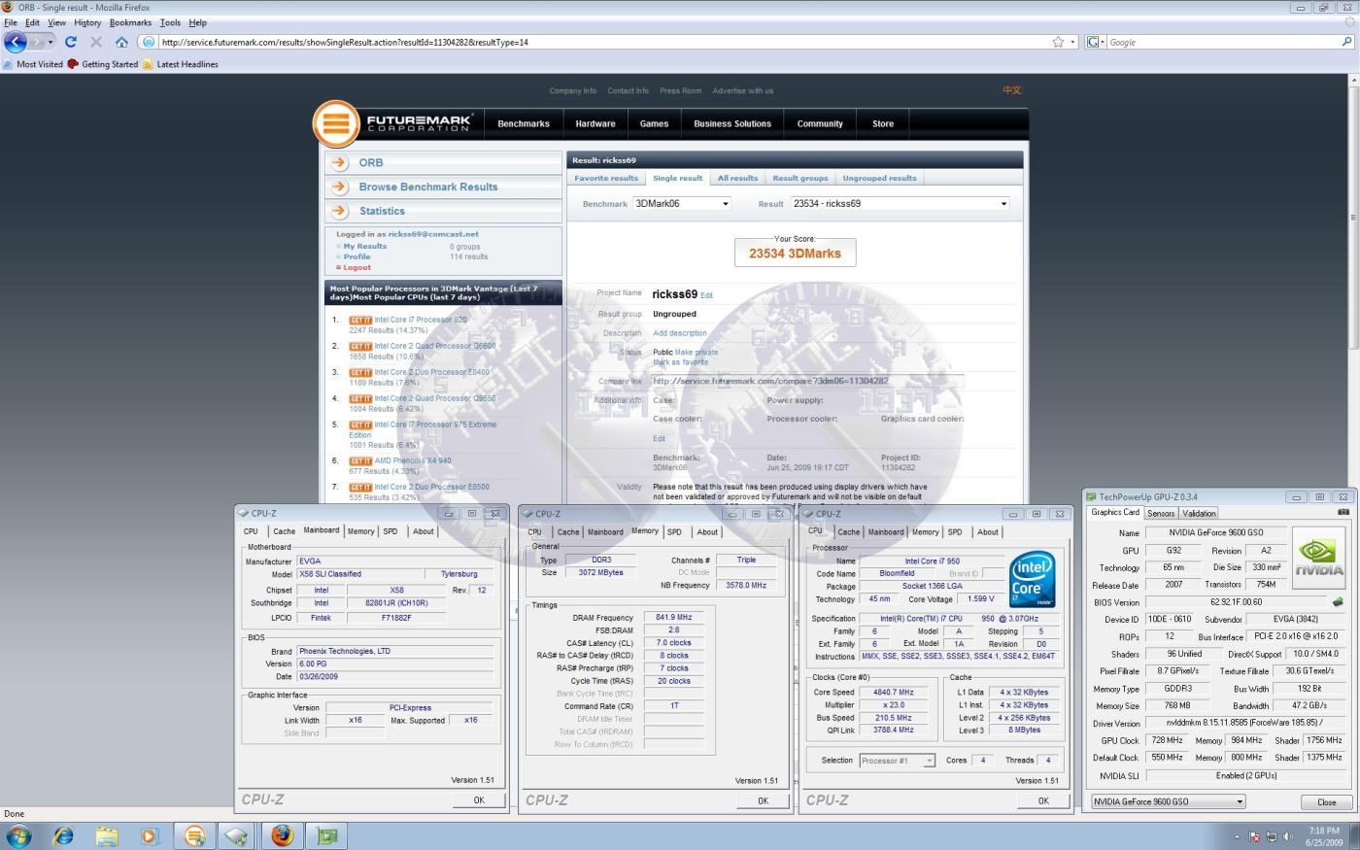Screen dimensions: 1360x850
Task: Switch to Firefox taskbar icon
Action: [x=282, y=835]
